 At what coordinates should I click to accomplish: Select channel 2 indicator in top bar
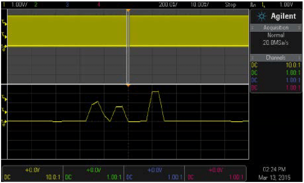click(35, 5)
